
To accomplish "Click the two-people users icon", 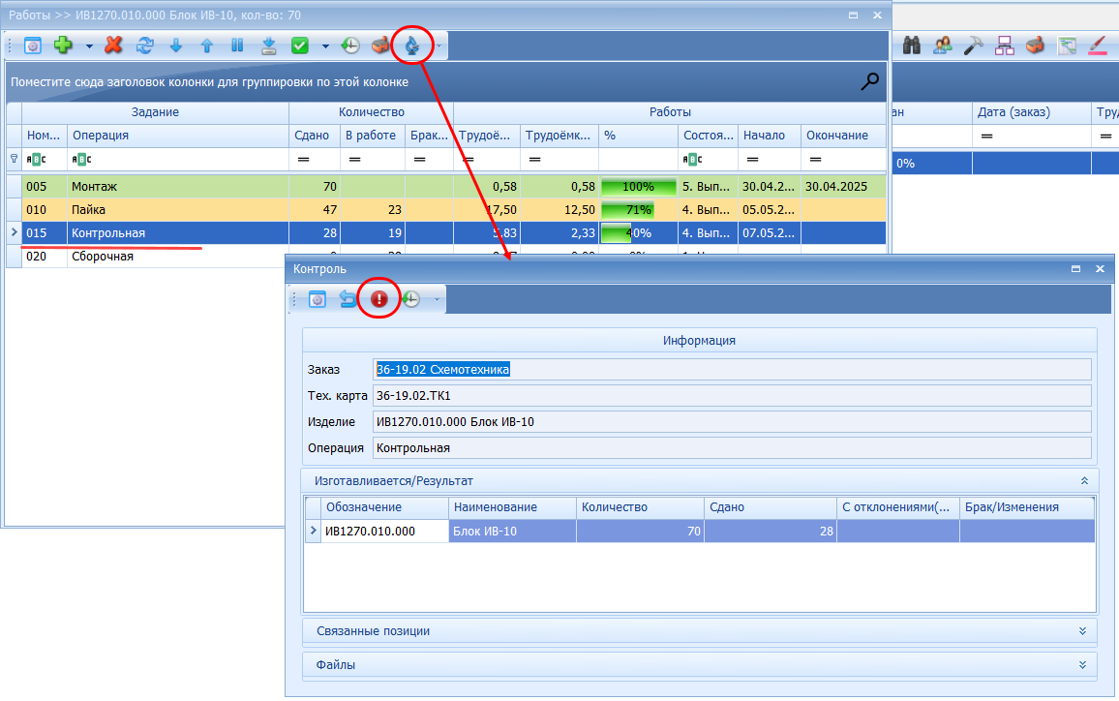I will pyautogui.click(x=943, y=46).
